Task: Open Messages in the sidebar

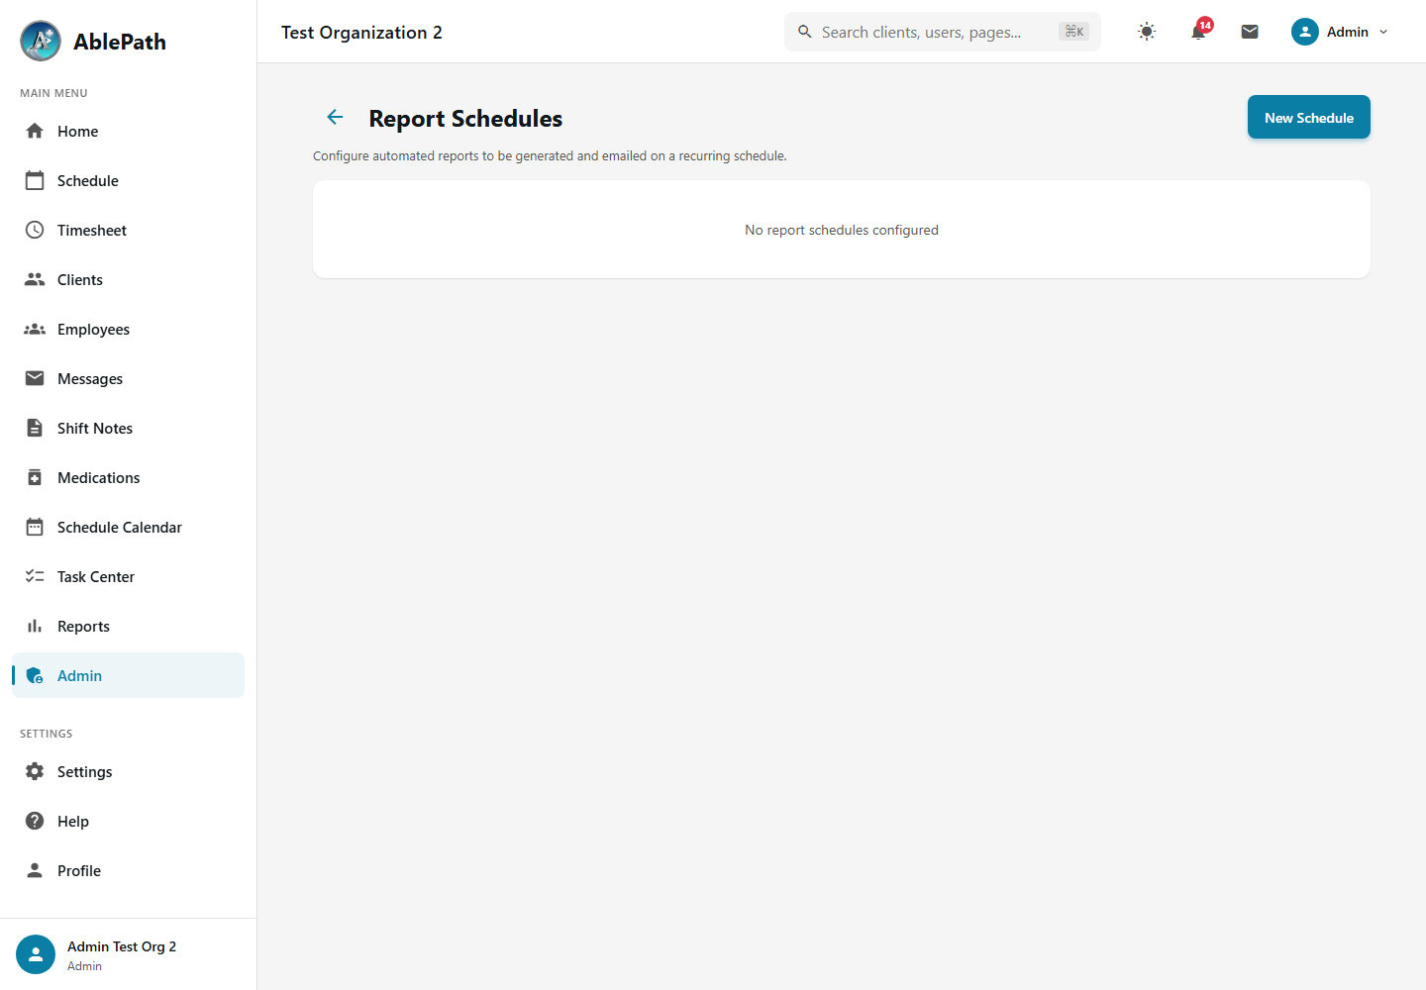Action: [x=128, y=378]
